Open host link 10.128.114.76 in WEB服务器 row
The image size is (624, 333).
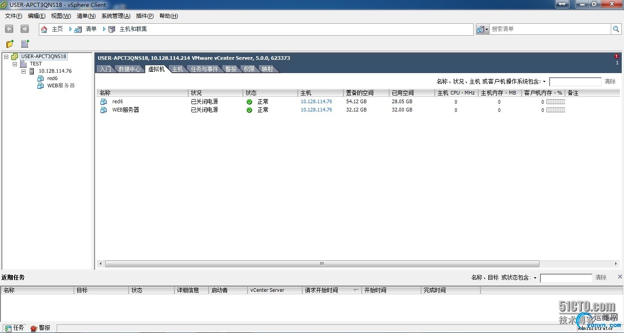(316, 110)
